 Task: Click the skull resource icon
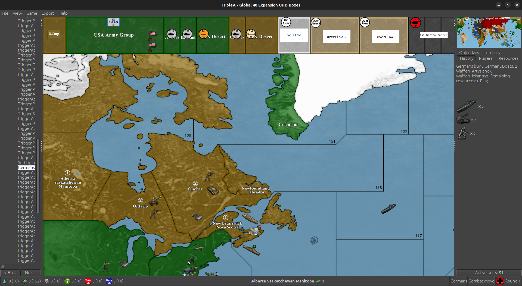click(x=47, y=281)
